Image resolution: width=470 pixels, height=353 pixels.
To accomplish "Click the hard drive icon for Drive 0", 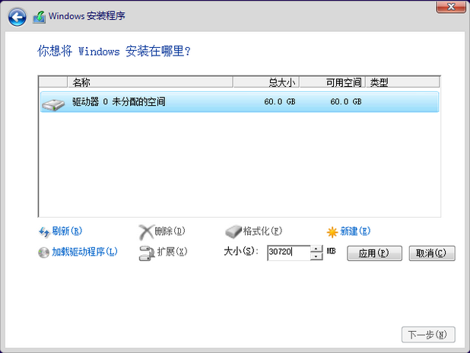I will [53, 104].
